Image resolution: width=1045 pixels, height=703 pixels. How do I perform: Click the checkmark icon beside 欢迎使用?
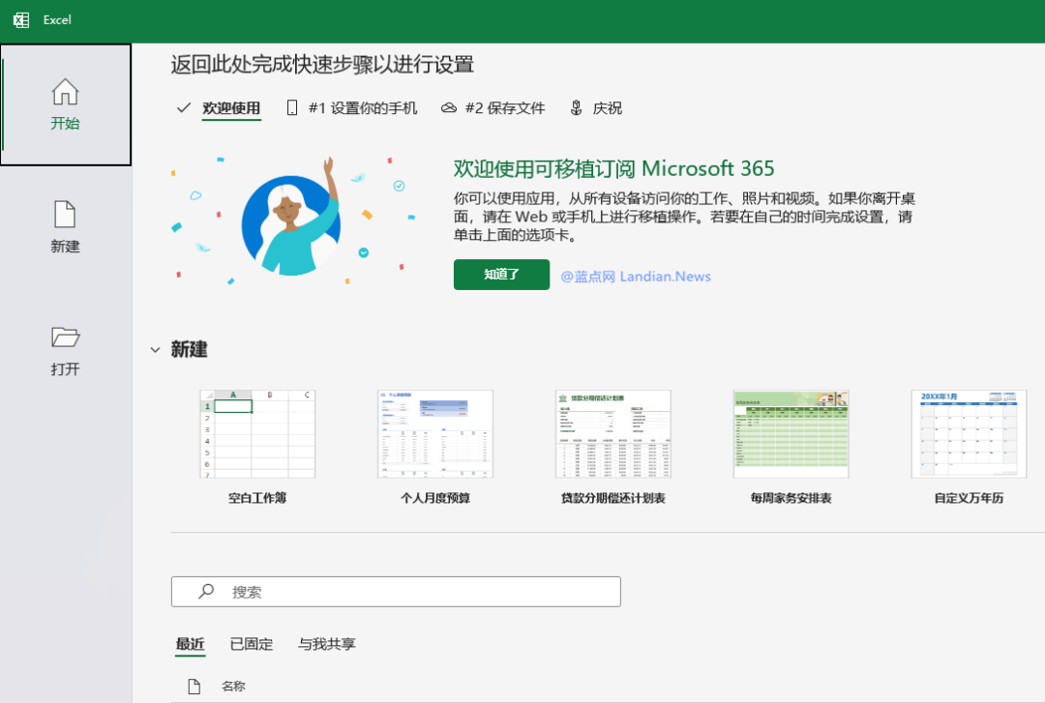pos(184,108)
